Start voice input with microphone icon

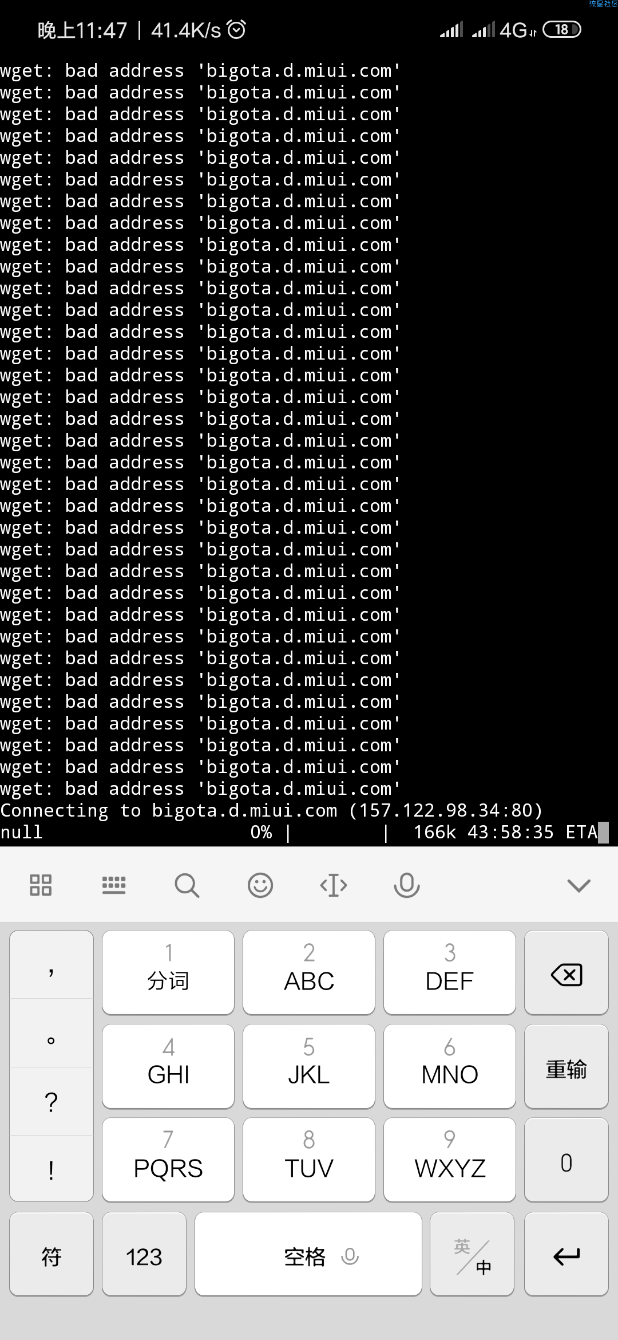(407, 885)
